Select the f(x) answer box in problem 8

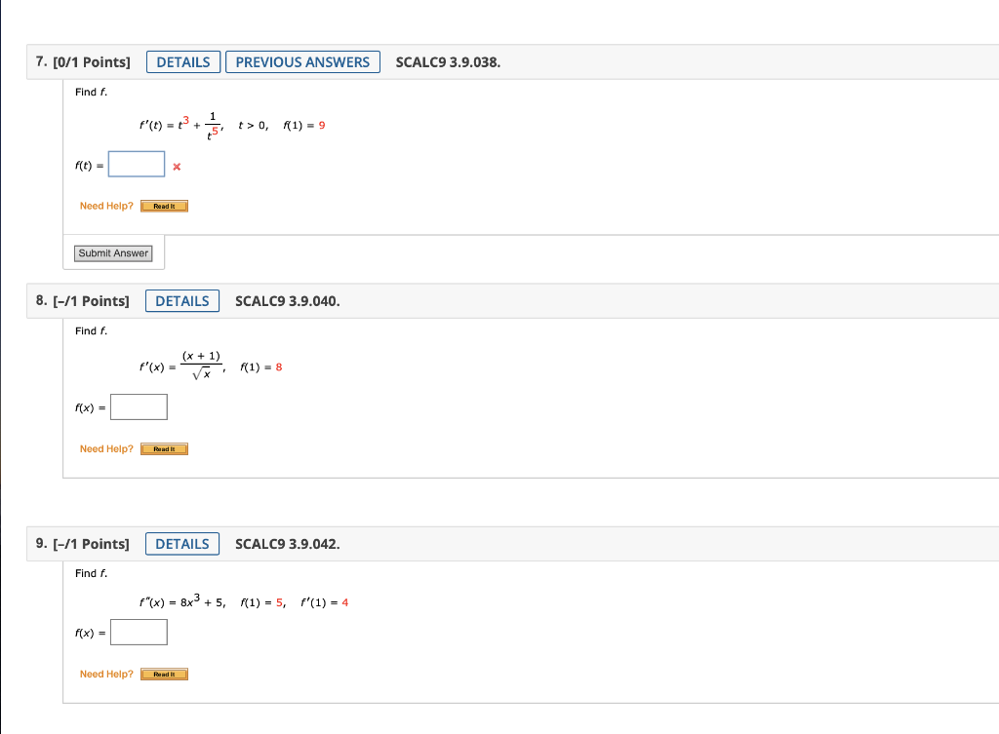tap(139, 406)
